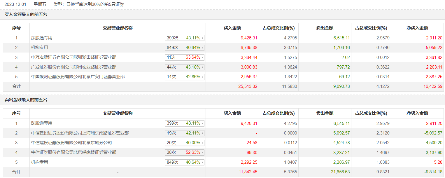Screen dimensions: 445x178
Task: Click the 买入金额最大的前五名 section header
Action: pos(26,15)
